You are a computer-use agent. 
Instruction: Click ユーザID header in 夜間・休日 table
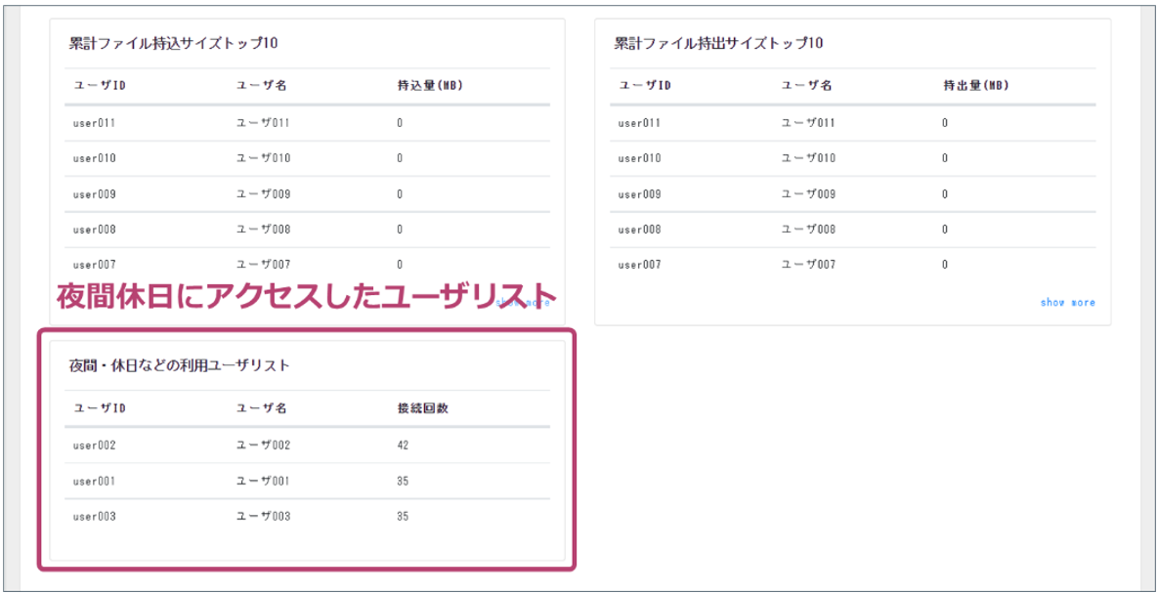pos(100,407)
